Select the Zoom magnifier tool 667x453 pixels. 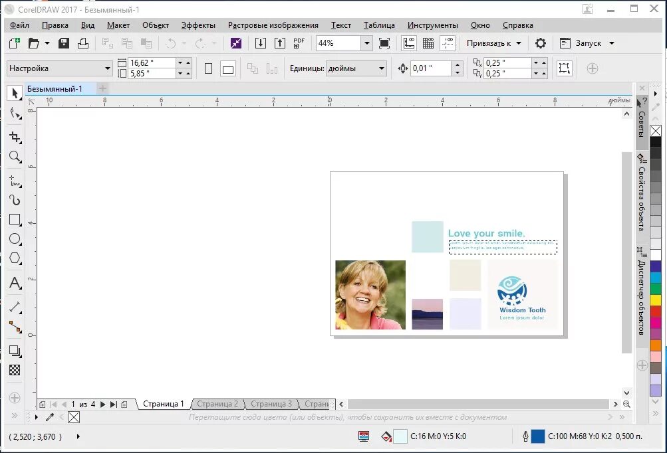tap(15, 157)
